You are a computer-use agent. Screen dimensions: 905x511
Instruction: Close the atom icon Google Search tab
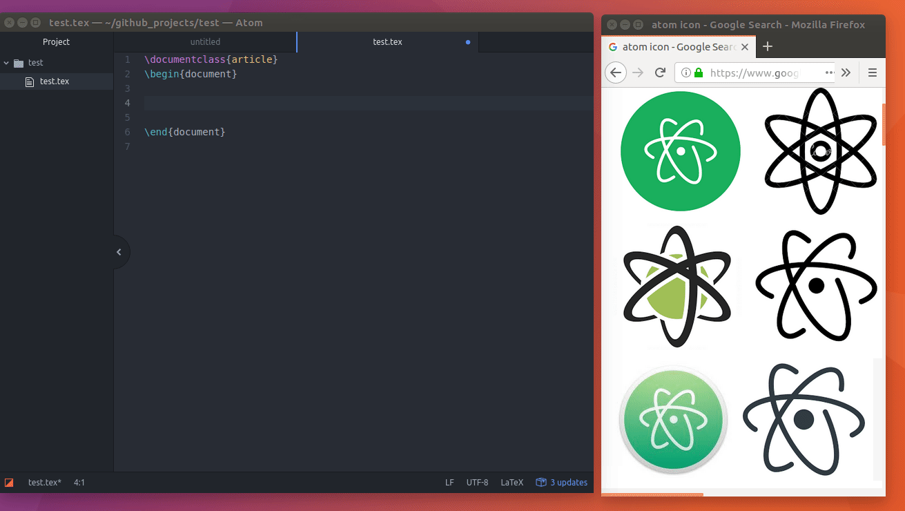point(745,47)
